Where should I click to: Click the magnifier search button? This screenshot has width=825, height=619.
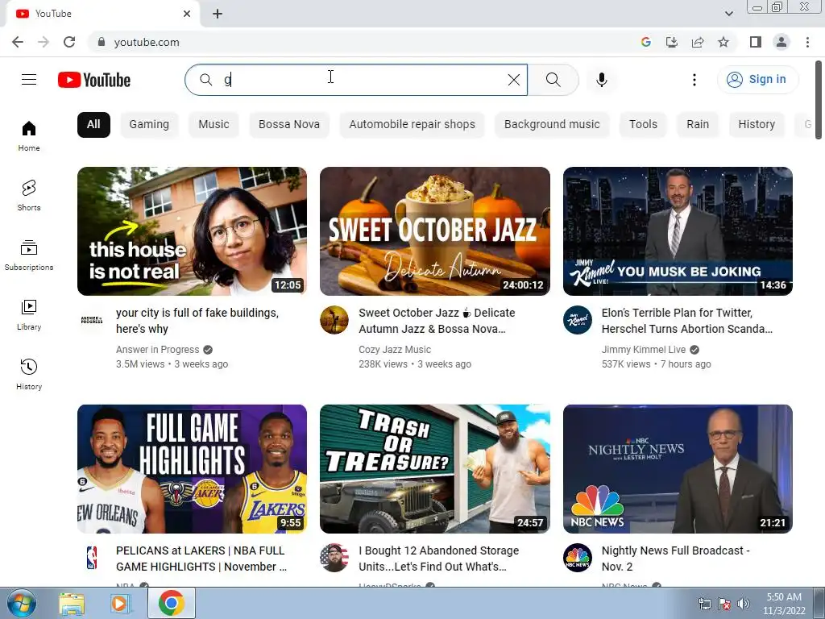pyautogui.click(x=553, y=80)
